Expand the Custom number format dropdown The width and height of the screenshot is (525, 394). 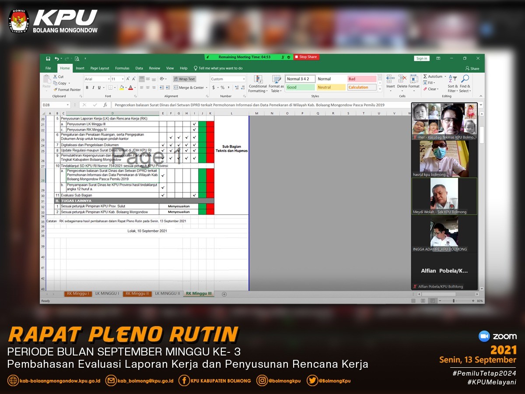(243, 79)
